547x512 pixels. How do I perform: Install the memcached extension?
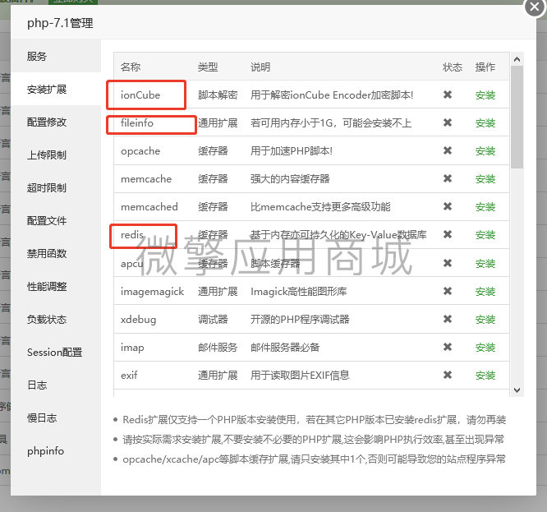(x=485, y=206)
